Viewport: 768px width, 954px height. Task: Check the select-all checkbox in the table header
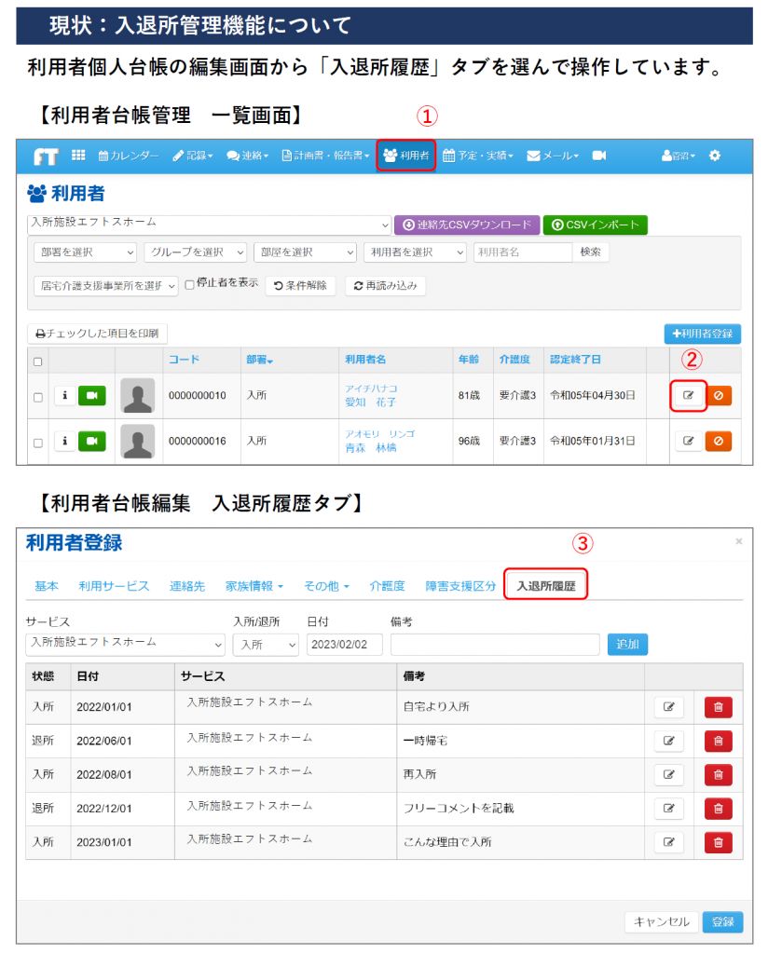37,361
